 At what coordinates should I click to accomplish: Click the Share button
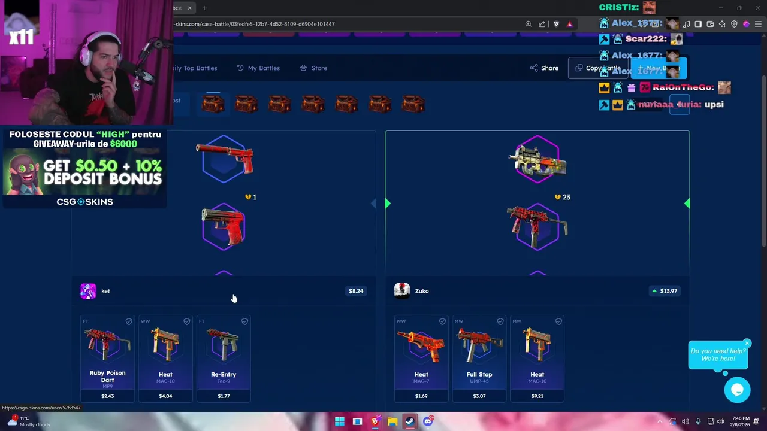(544, 68)
